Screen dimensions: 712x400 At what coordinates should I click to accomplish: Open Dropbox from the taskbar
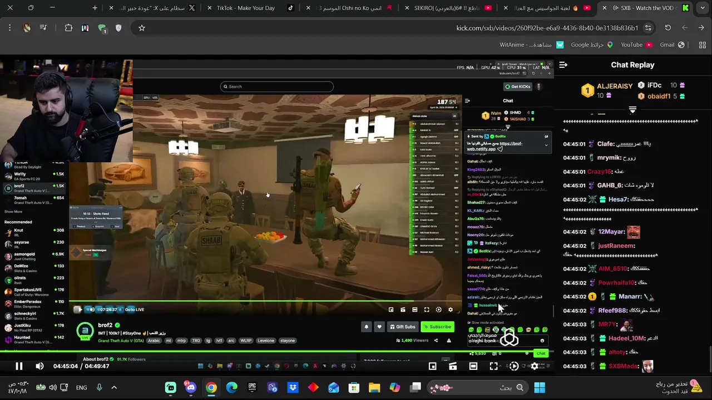click(293, 387)
